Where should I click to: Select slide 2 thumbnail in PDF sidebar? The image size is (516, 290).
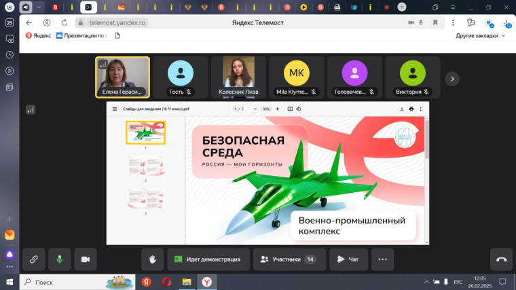click(x=146, y=166)
